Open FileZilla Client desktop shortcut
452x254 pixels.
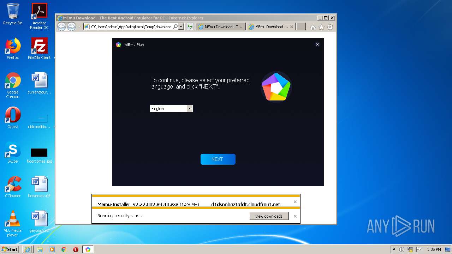(39, 49)
